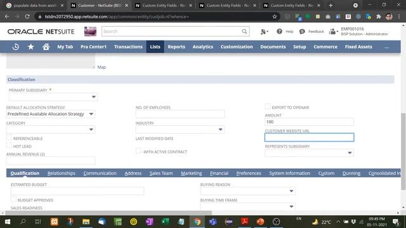Click the Windows Start button

coord(8,222)
